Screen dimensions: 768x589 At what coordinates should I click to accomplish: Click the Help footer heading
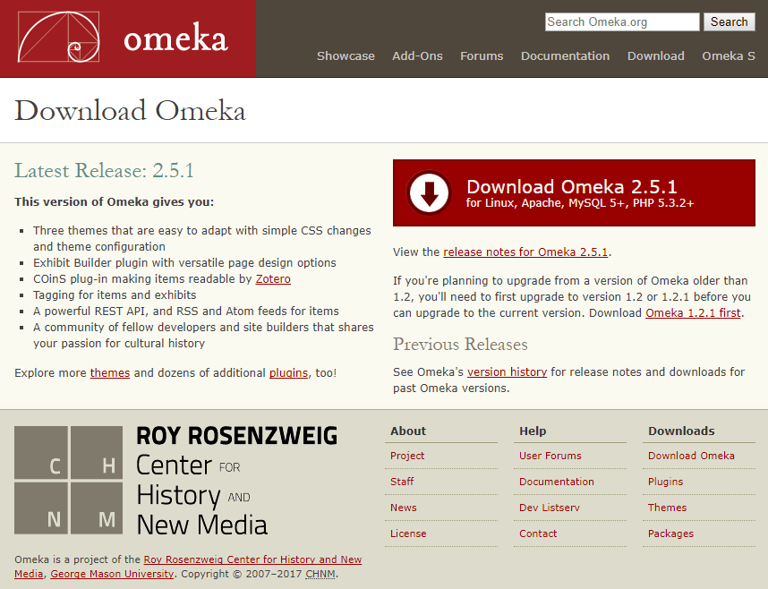coord(533,431)
